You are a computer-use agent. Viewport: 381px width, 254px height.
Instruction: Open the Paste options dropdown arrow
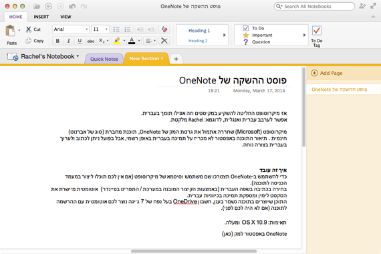point(19,30)
